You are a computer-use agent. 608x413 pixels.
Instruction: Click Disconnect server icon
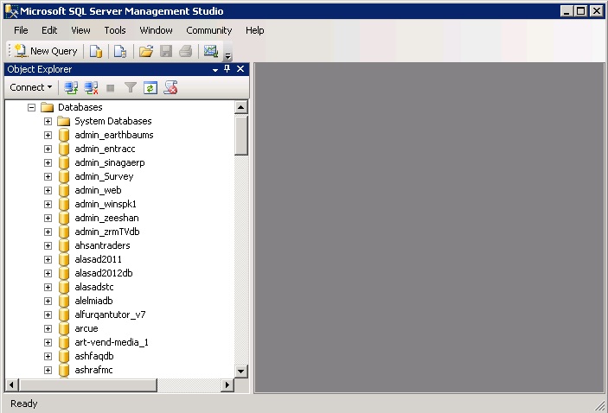coord(92,88)
